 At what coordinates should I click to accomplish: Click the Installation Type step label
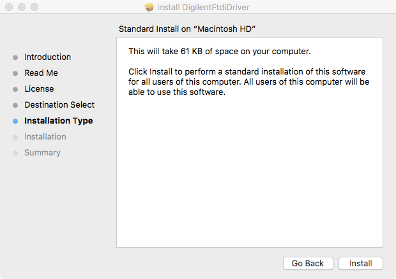[59, 121]
